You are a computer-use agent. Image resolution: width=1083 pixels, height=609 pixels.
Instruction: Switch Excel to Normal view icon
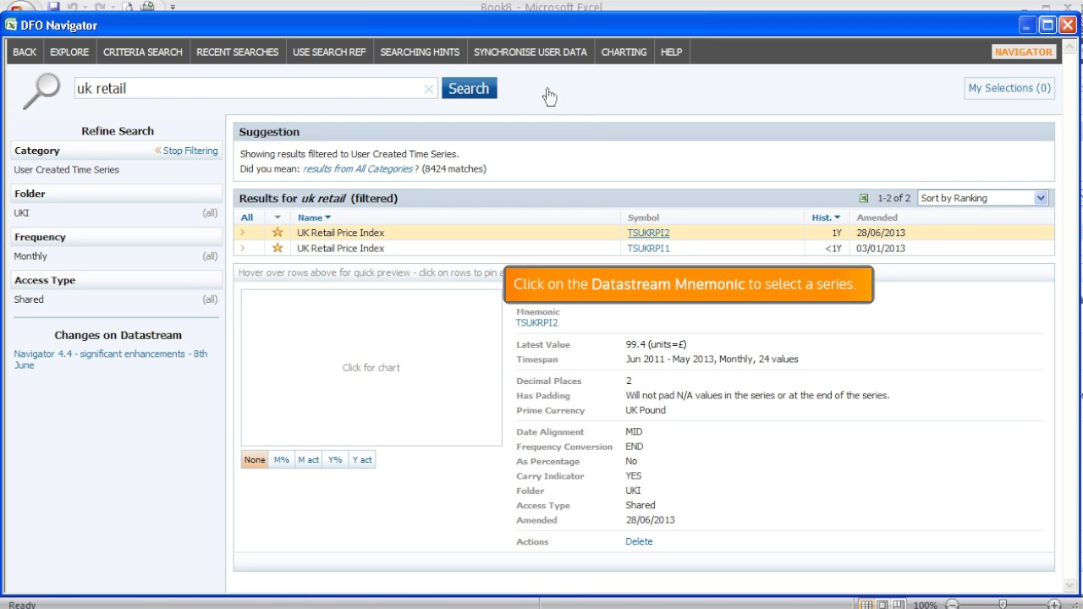click(x=866, y=605)
